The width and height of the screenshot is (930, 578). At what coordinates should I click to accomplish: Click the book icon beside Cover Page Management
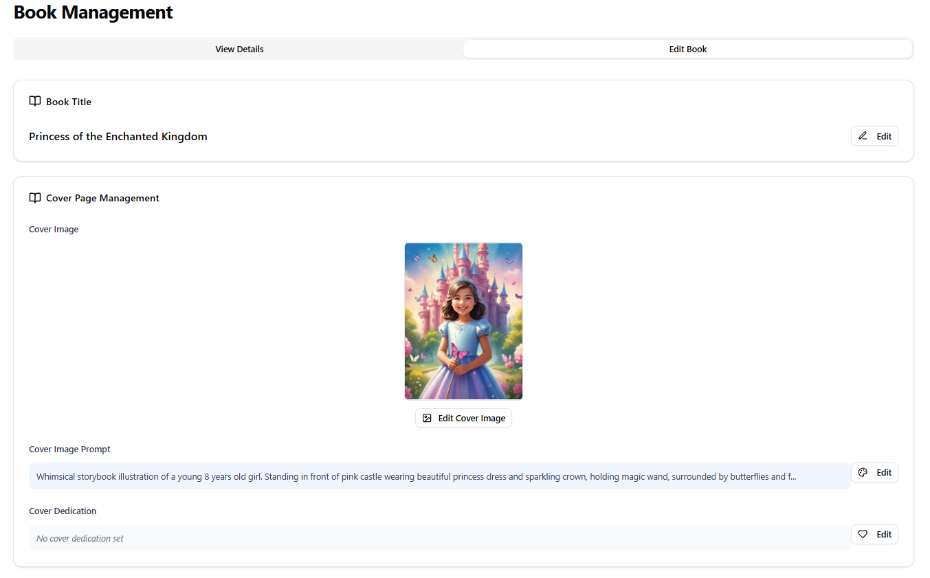click(x=35, y=198)
